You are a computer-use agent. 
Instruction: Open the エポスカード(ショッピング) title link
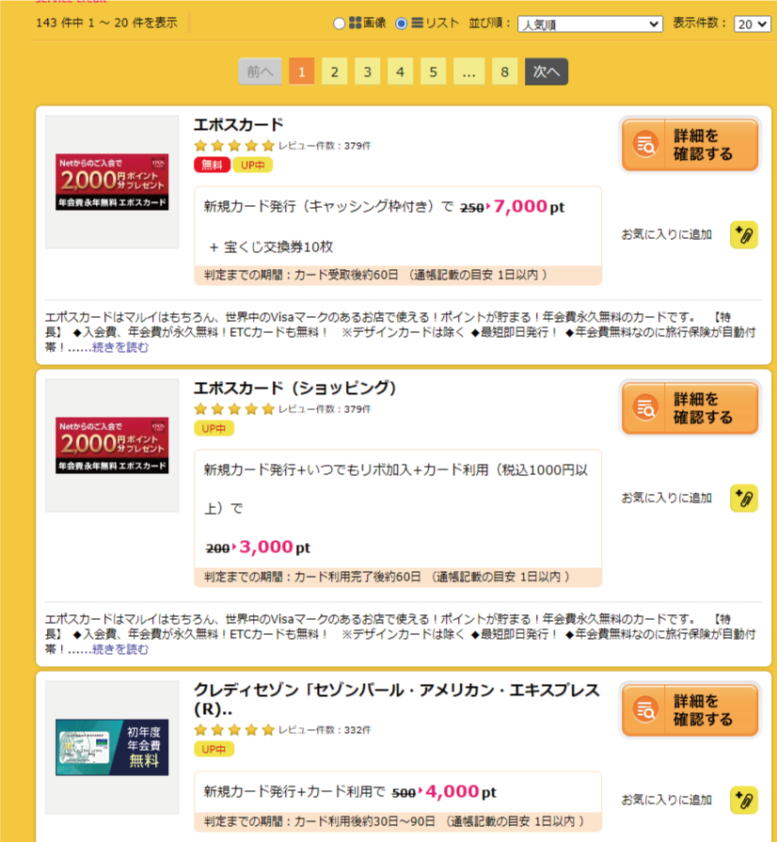pos(294,389)
